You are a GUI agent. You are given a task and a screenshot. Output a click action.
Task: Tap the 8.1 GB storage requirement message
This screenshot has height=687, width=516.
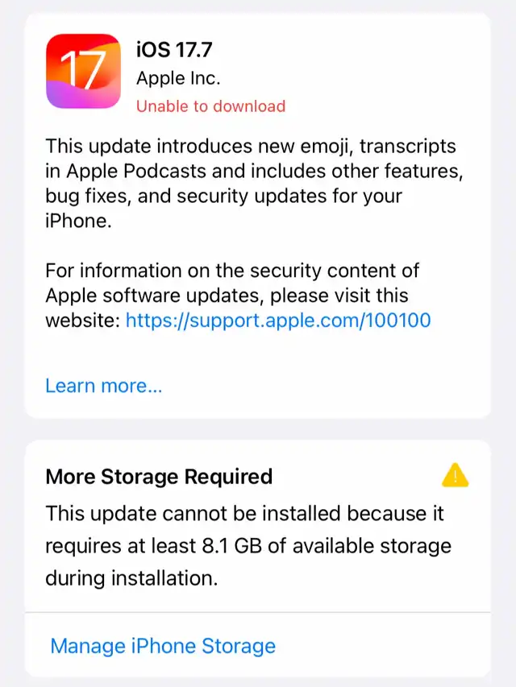pyautogui.click(x=248, y=545)
